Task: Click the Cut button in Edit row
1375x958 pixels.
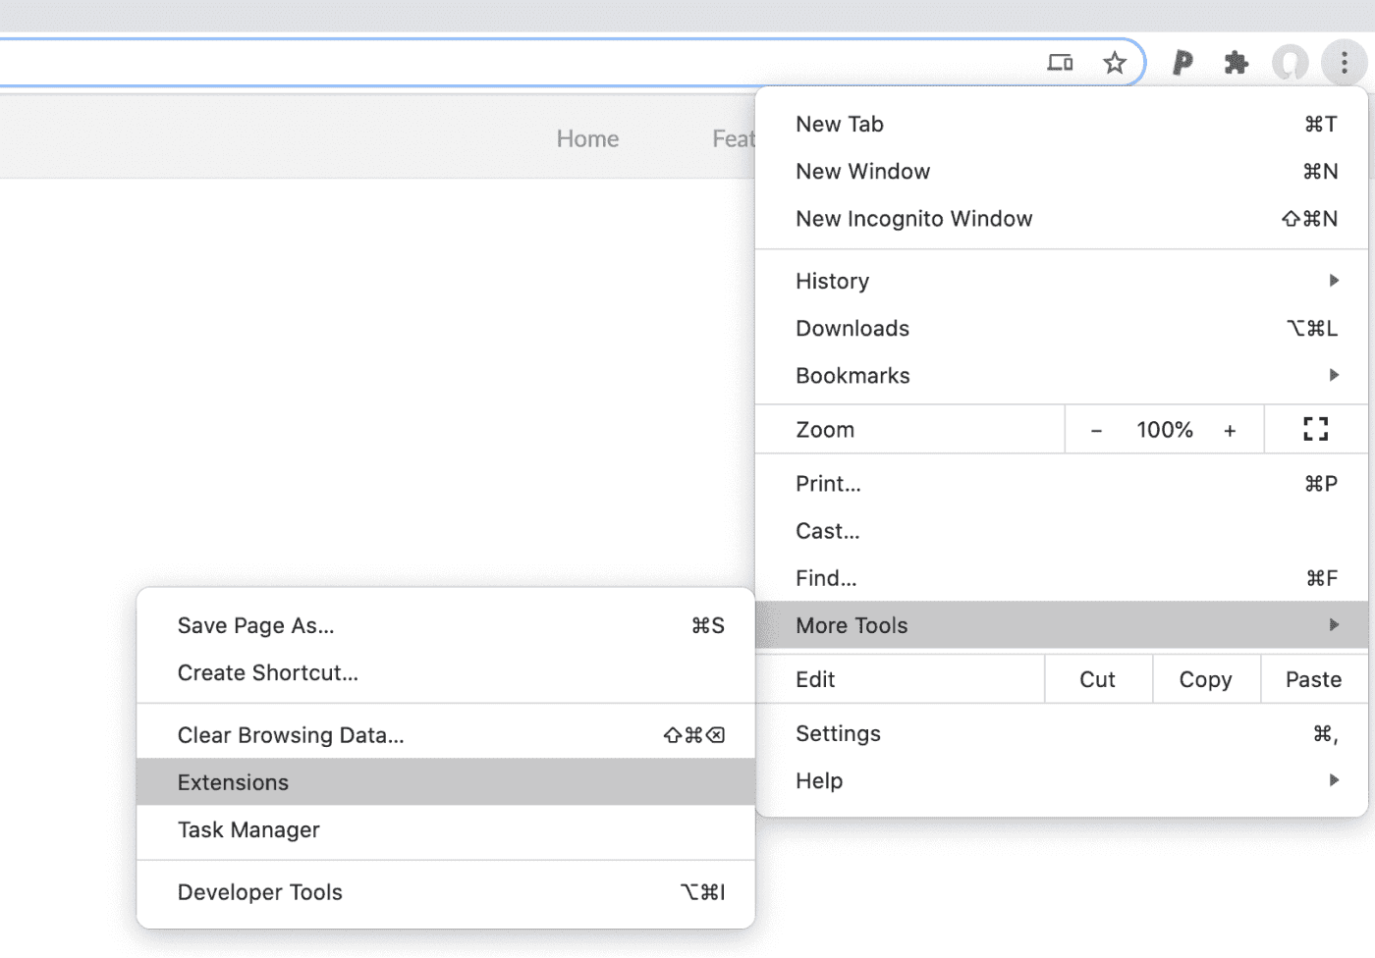Action: (x=1097, y=679)
